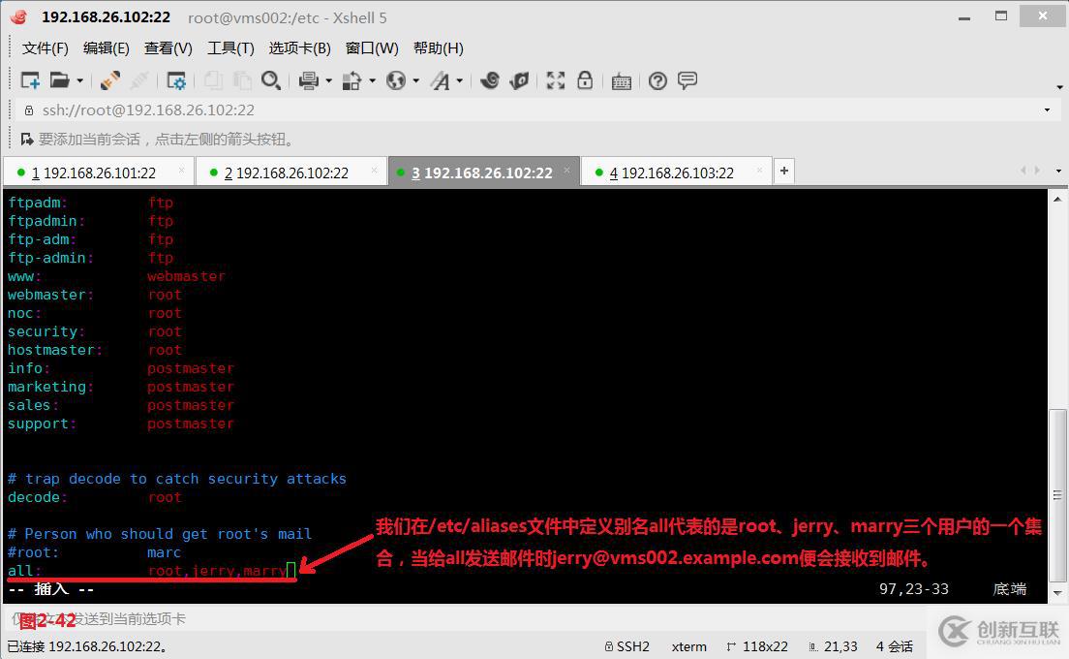Screen dimensions: 1069x659
Task: Click the speech bubble compose icon
Action: tap(687, 80)
